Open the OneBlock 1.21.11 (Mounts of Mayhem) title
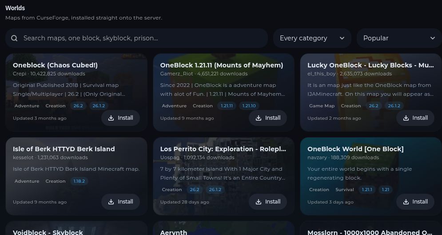 222,65
